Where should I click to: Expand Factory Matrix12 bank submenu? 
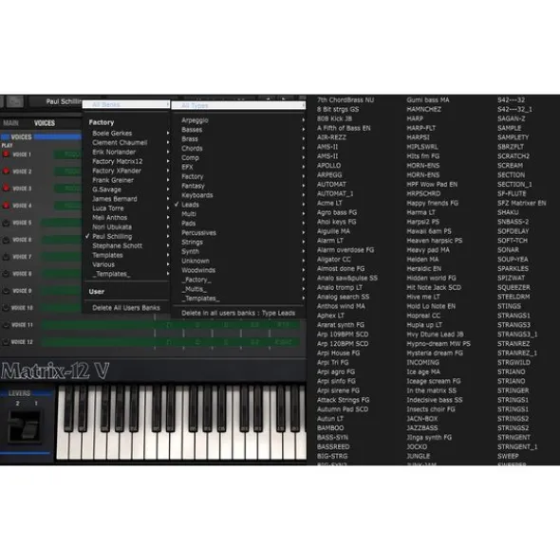pos(126,161)
